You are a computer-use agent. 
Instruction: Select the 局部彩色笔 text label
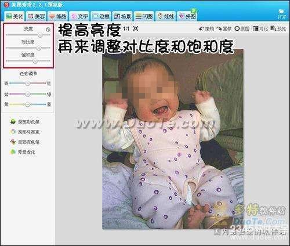(28, 122)
